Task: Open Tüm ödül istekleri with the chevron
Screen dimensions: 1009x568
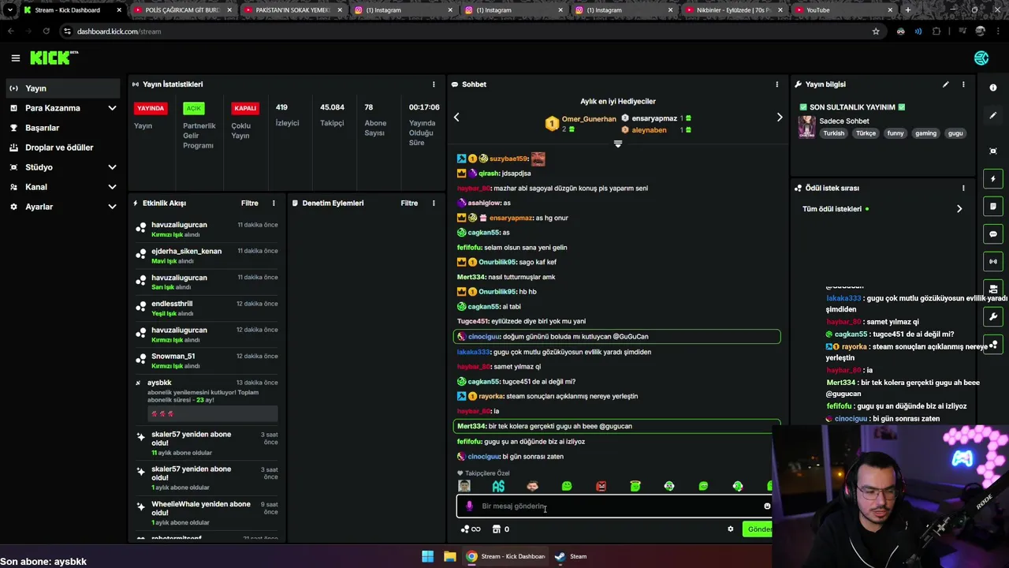Action: pos(959,209)
